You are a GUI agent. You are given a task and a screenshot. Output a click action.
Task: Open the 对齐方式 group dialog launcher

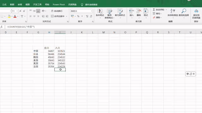68,22
